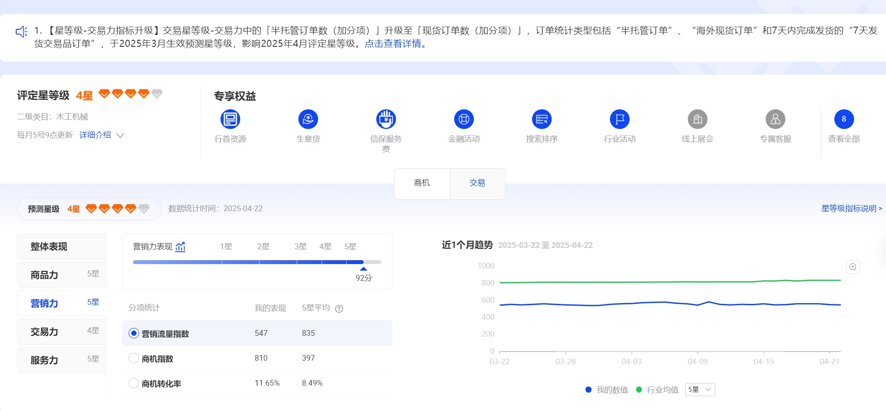Click the 点击查看详情 link
The width and height of the screenshot is (886, 411).
pos(395,44)
